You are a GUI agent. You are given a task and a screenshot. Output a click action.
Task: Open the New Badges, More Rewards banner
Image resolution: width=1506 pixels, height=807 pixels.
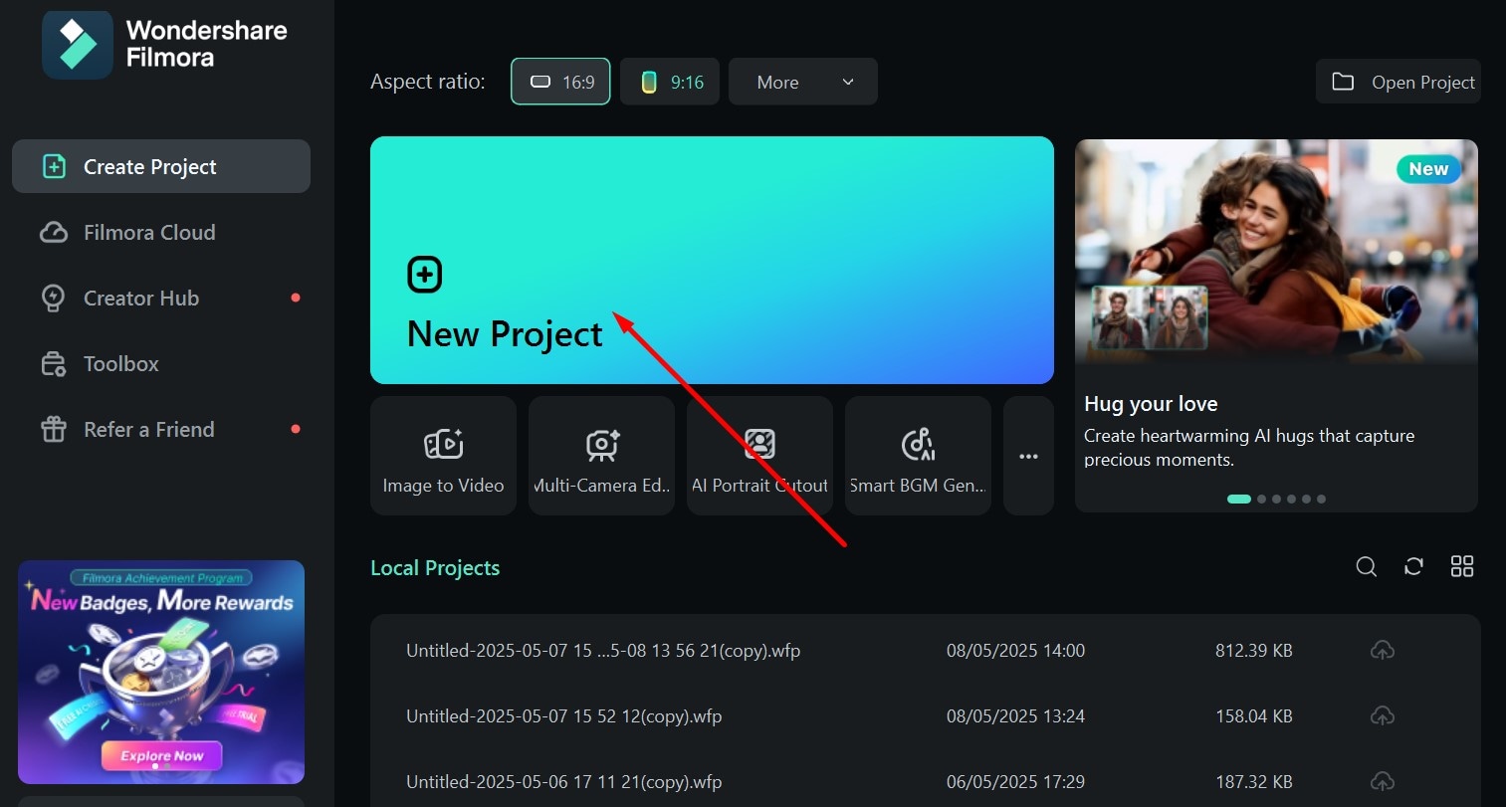(x=161, y=672)
